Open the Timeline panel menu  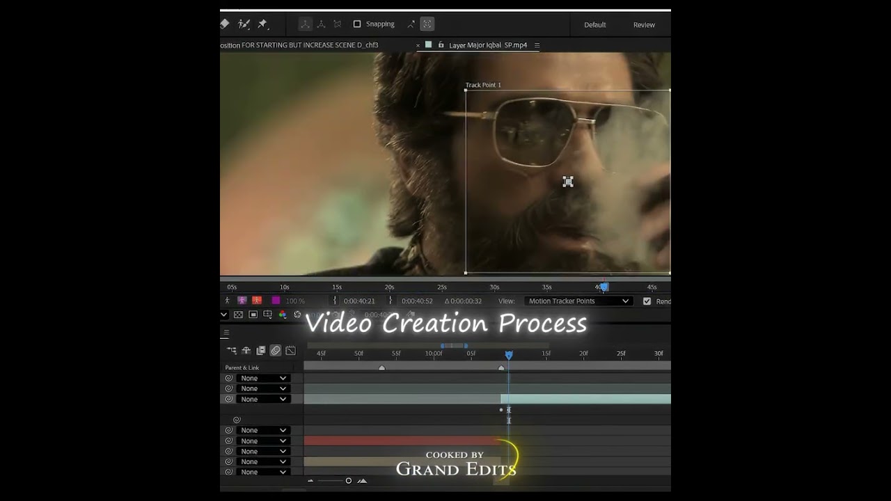tap(226, 333)
